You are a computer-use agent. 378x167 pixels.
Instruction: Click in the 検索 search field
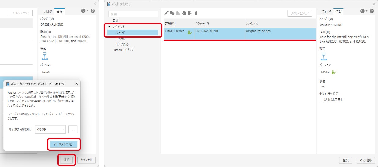click(x=133, y=14)
